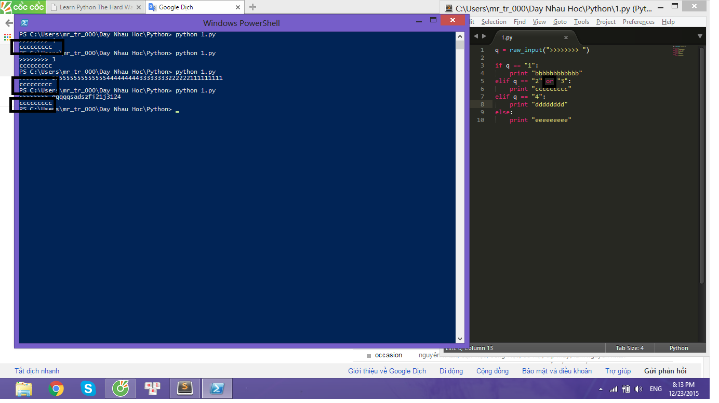Open the Sublime tab list dropdown arrow
This screenshot has height=403, width=719.
[x=700, y=36]
